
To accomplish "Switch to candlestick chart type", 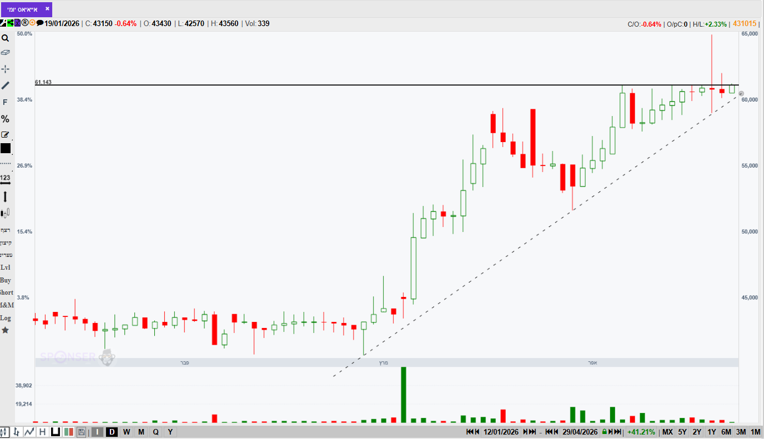I will pos(5,432).
